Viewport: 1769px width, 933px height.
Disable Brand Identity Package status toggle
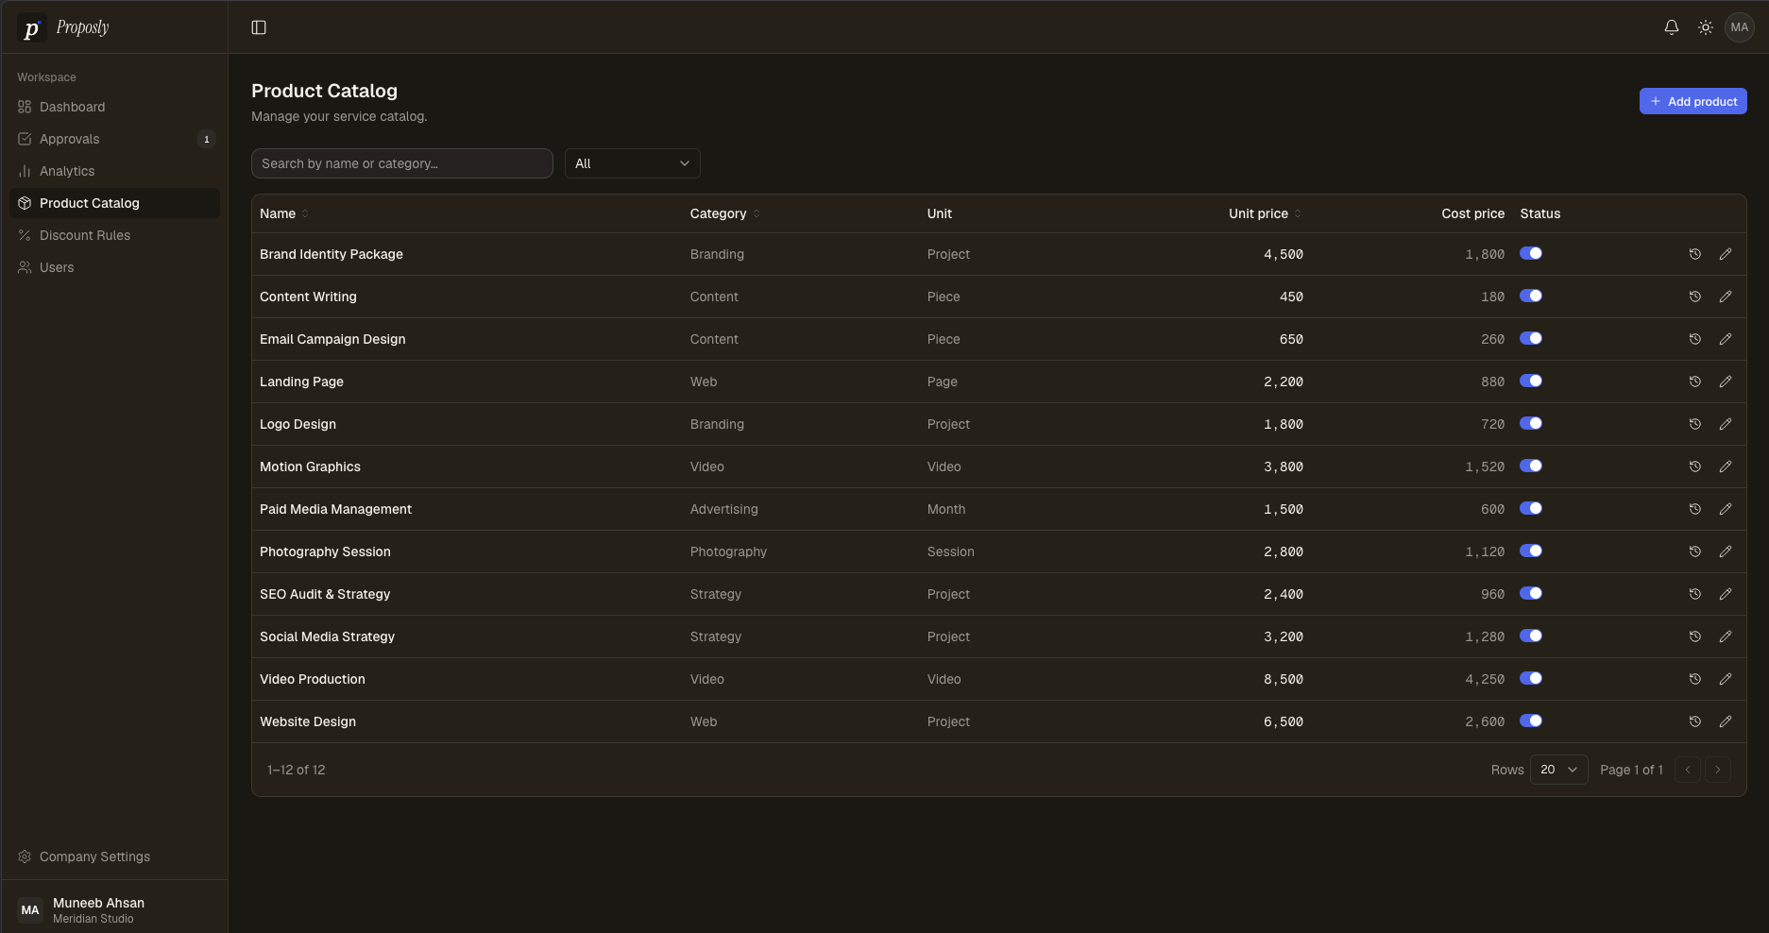point(1531,253)
